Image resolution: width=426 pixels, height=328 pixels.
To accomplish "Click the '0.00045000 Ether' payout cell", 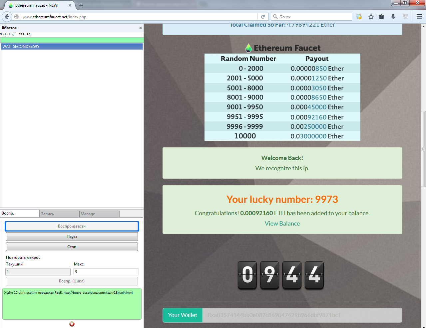I will [317, 107].
